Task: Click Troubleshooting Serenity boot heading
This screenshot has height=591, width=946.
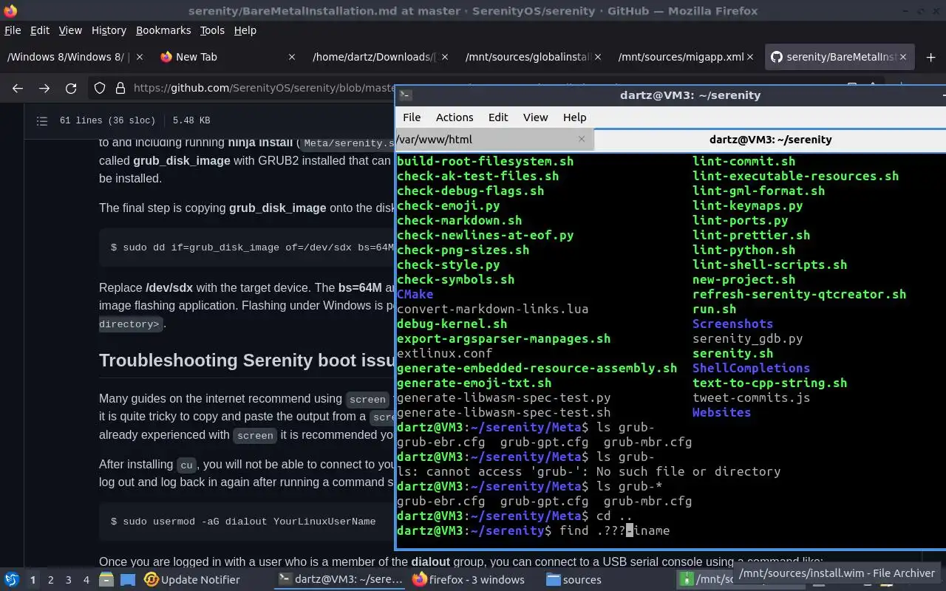Action: 247,361
